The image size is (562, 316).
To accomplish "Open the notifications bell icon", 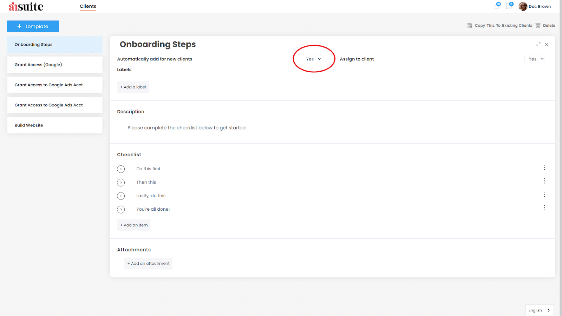I will click(x=497, y=6).
